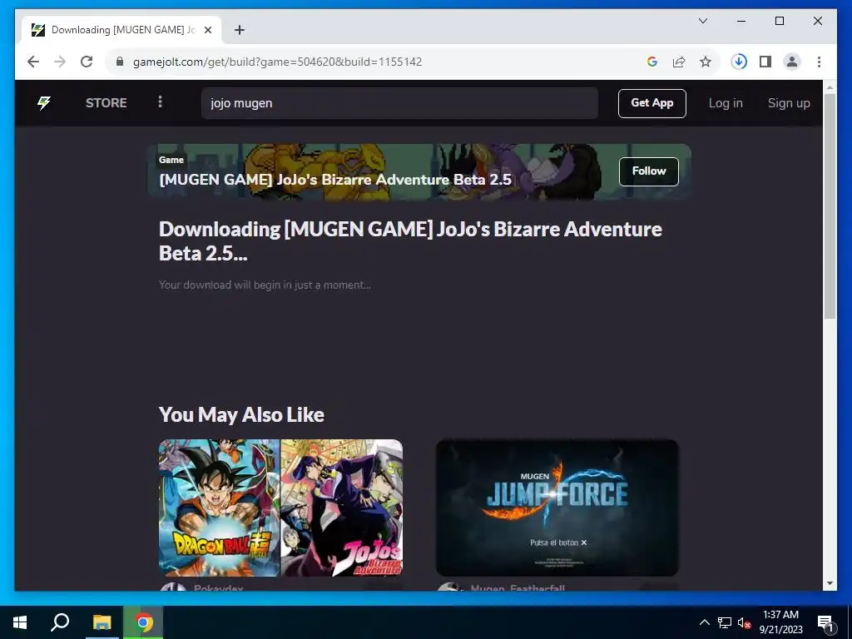This screenshot has height=639, width=852.
Task: Click the scrollbar up arrow
Action: click(830, 87)
